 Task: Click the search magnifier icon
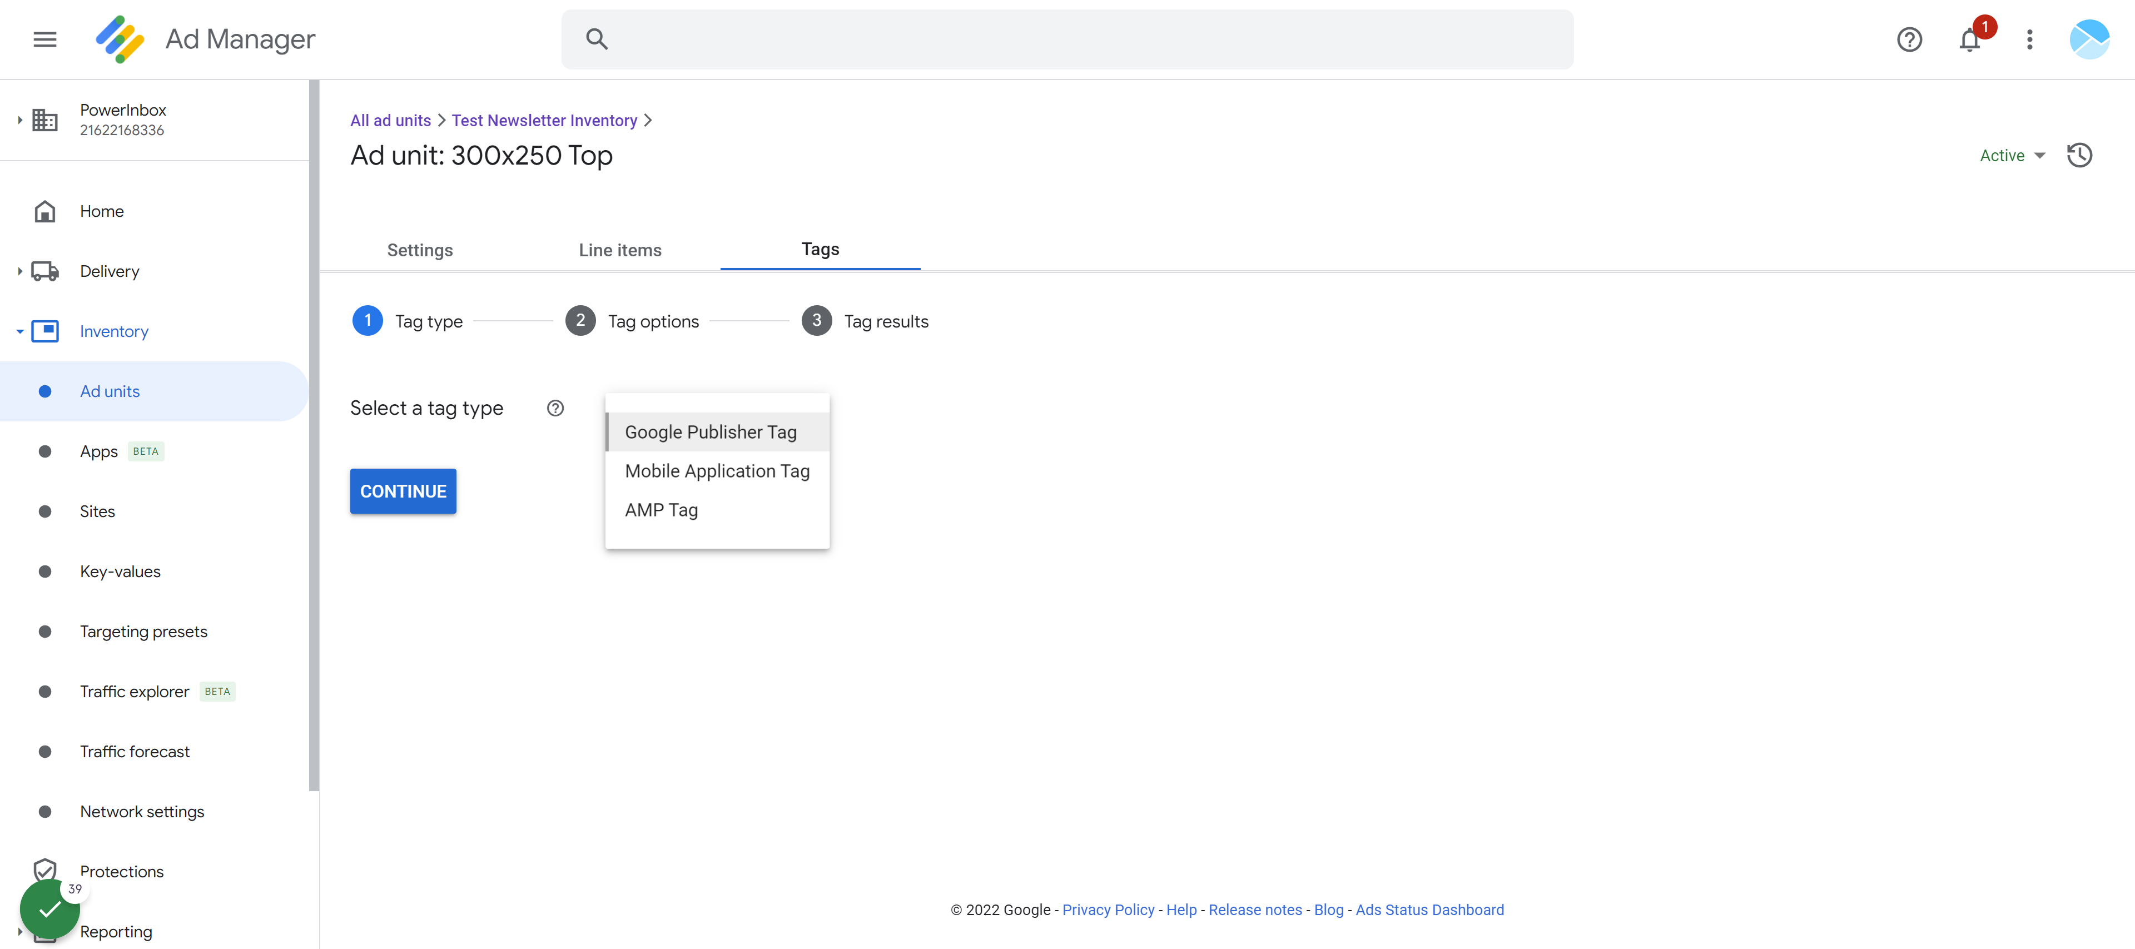click(597, 39)
